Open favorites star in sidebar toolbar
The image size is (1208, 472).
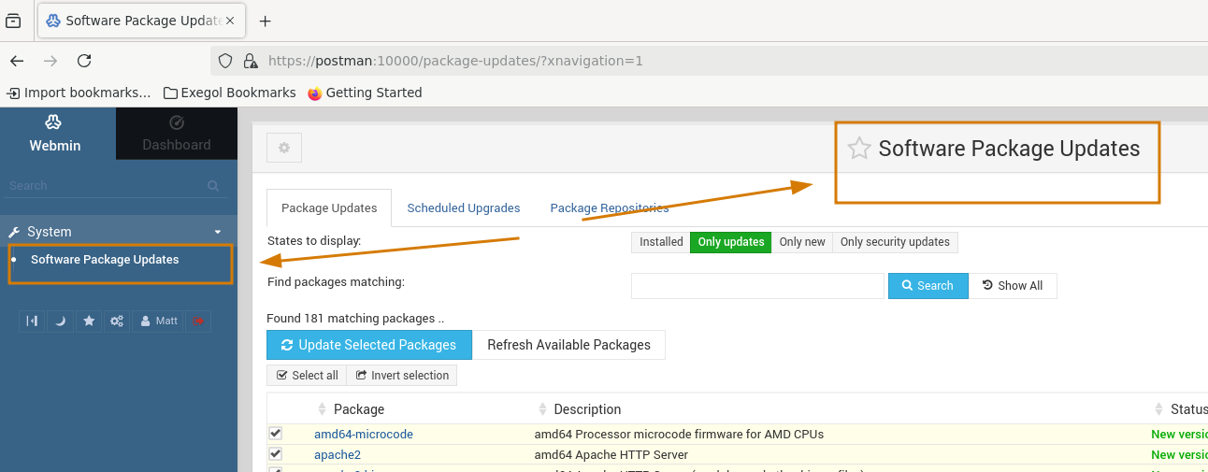coord(89,321)
